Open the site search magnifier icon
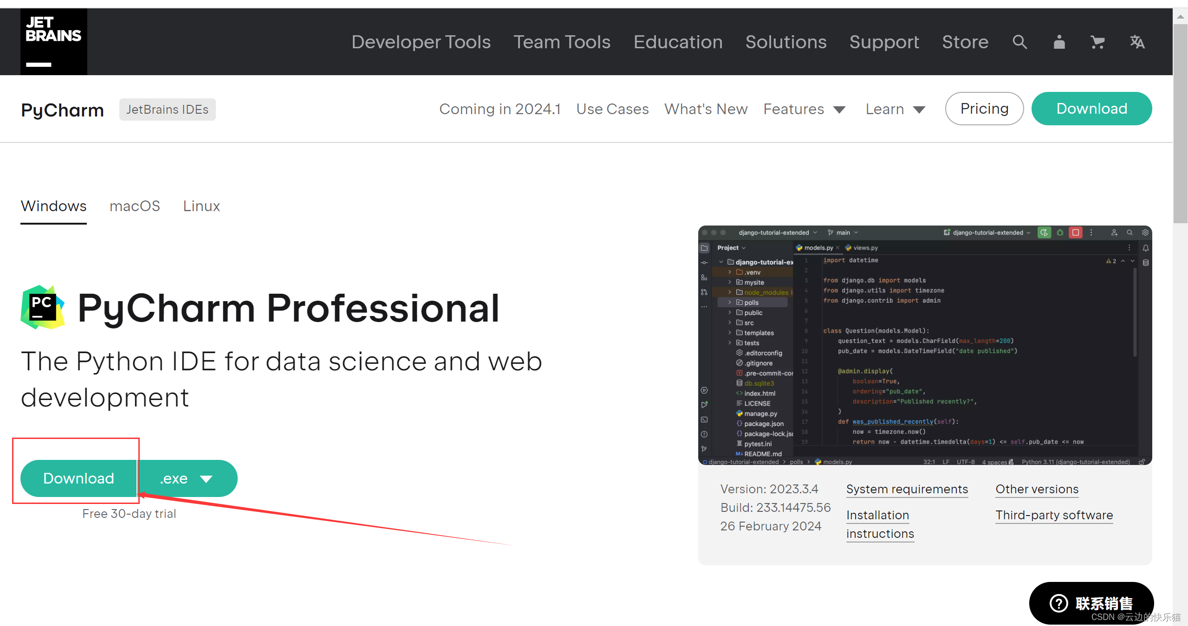Image resolution: width=1188 pixels, height=626 pixels. pyautogui.click(x=1019, y=42)
